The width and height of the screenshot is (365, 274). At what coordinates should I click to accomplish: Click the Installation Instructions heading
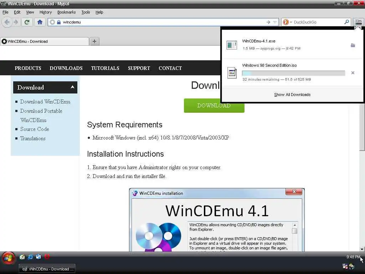125,154
